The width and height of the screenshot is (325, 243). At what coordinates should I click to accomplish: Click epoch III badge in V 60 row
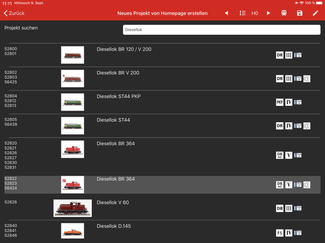click(x=289, y=208)
